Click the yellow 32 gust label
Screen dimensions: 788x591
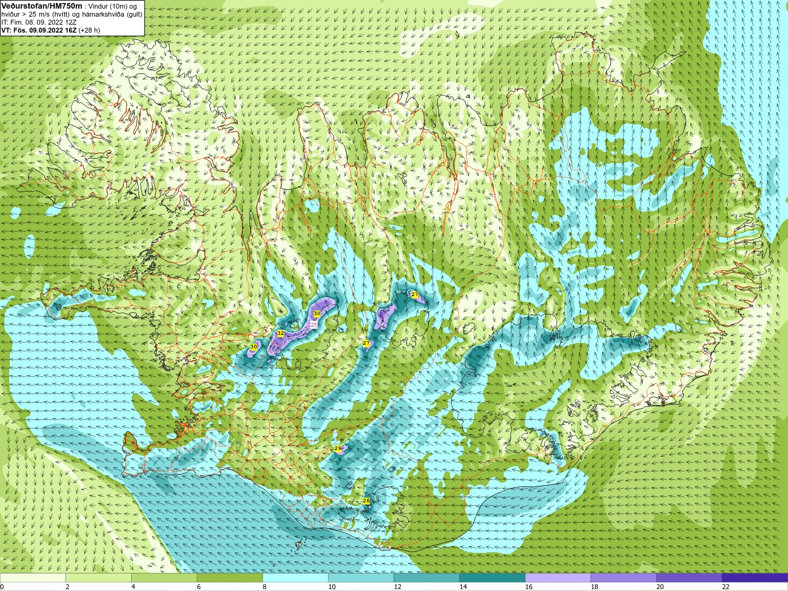point(281,334)
